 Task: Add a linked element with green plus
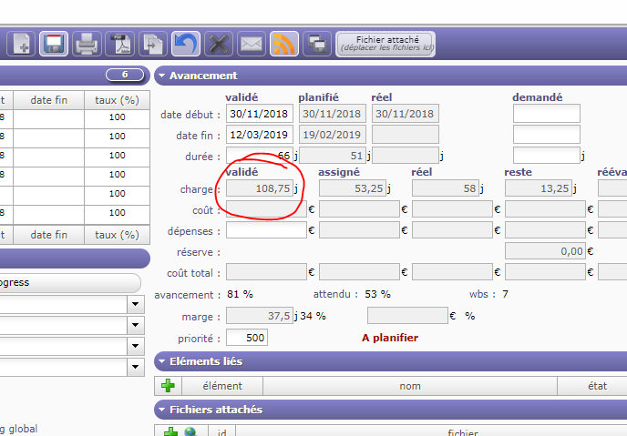pyautogui.click(x=168, y=386)
